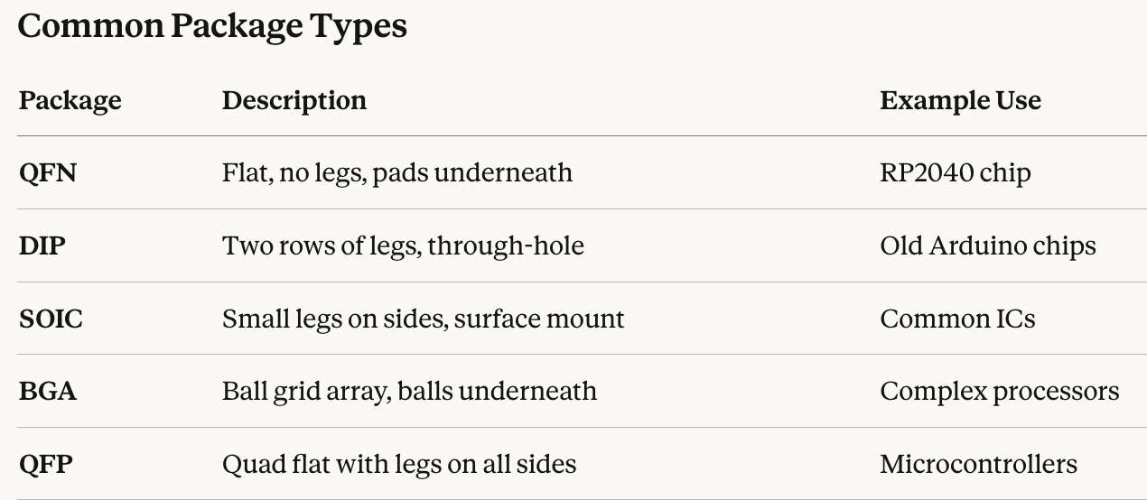Select the QFN package name cell
Viewport: 1147px width, 500px height.
click(47, 172)
